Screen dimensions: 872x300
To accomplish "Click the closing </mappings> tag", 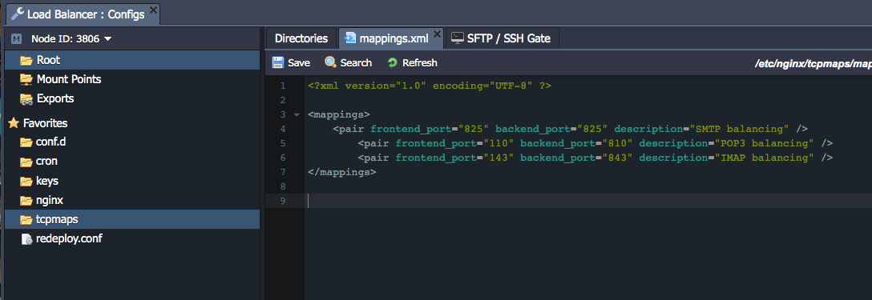I will (x=342, y=172).
